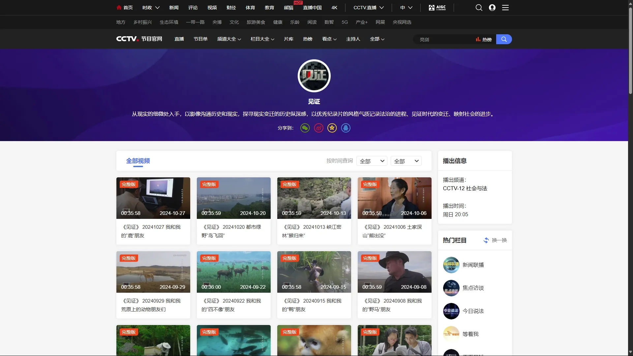Open 今日说法 round program icon
The image size is (633, 356).
point(451,311)
